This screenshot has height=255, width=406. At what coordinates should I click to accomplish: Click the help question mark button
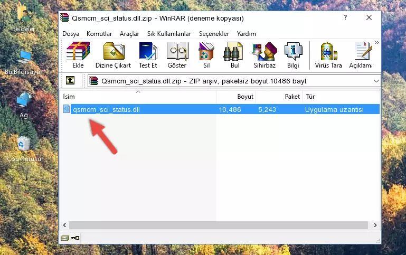pyautogui.click(x=345, y=17)
